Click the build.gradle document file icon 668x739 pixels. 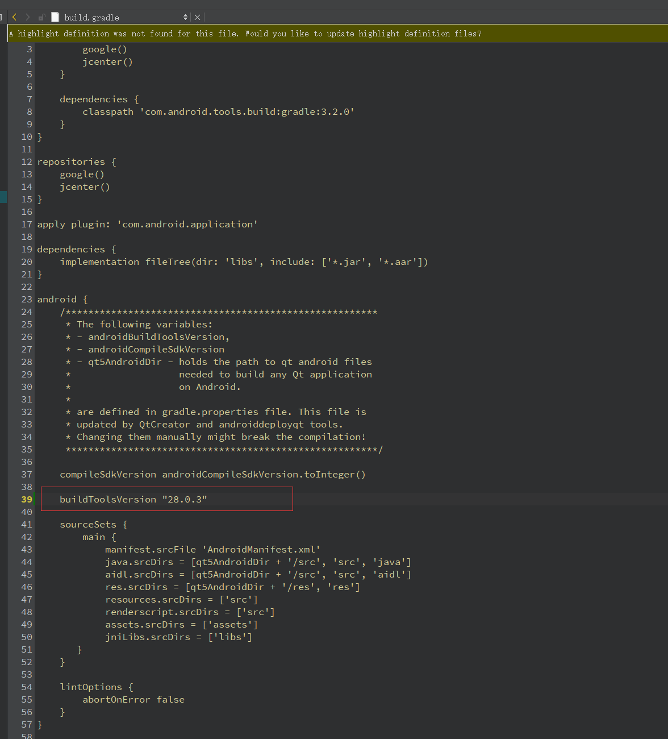pyautogui.click(x=55, y=17)
